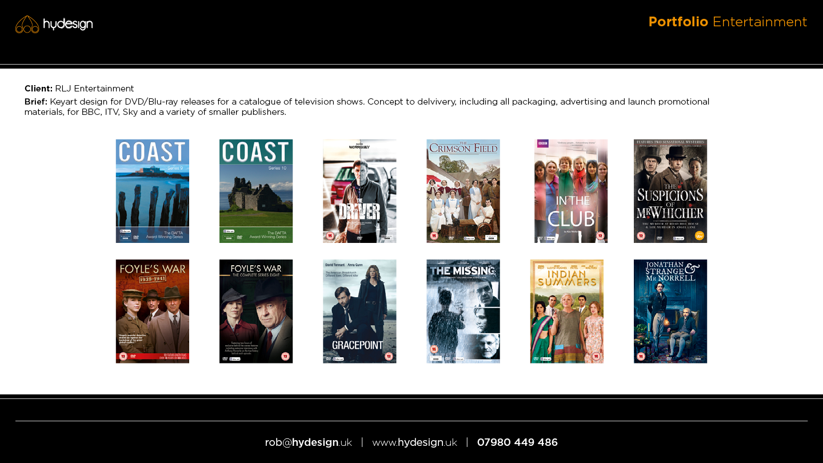Click the rob@hydesign.uk email link

pyautogui.click(x=308, y=442)
